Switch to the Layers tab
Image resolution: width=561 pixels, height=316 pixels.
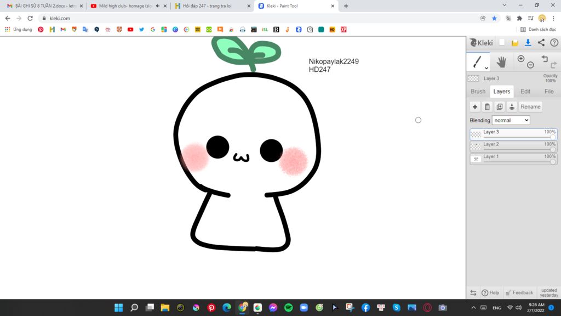pyautogui.click(x=502, y=92)
